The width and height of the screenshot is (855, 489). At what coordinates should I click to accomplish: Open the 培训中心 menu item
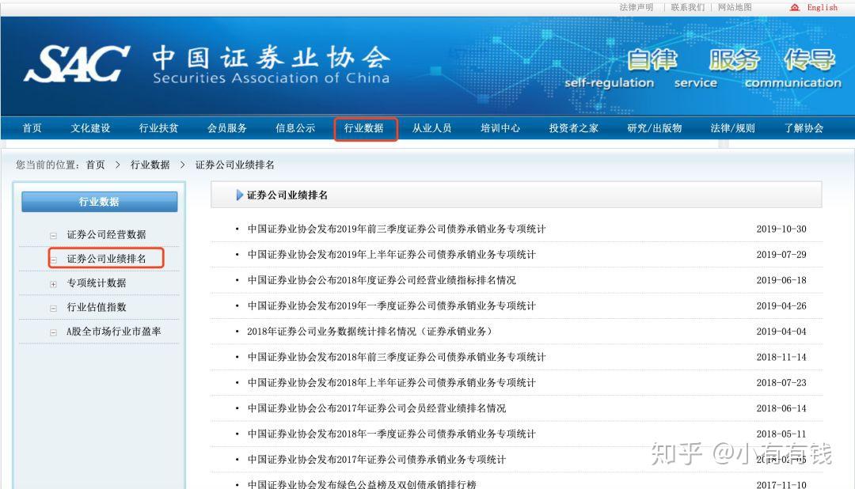point(500,128)
